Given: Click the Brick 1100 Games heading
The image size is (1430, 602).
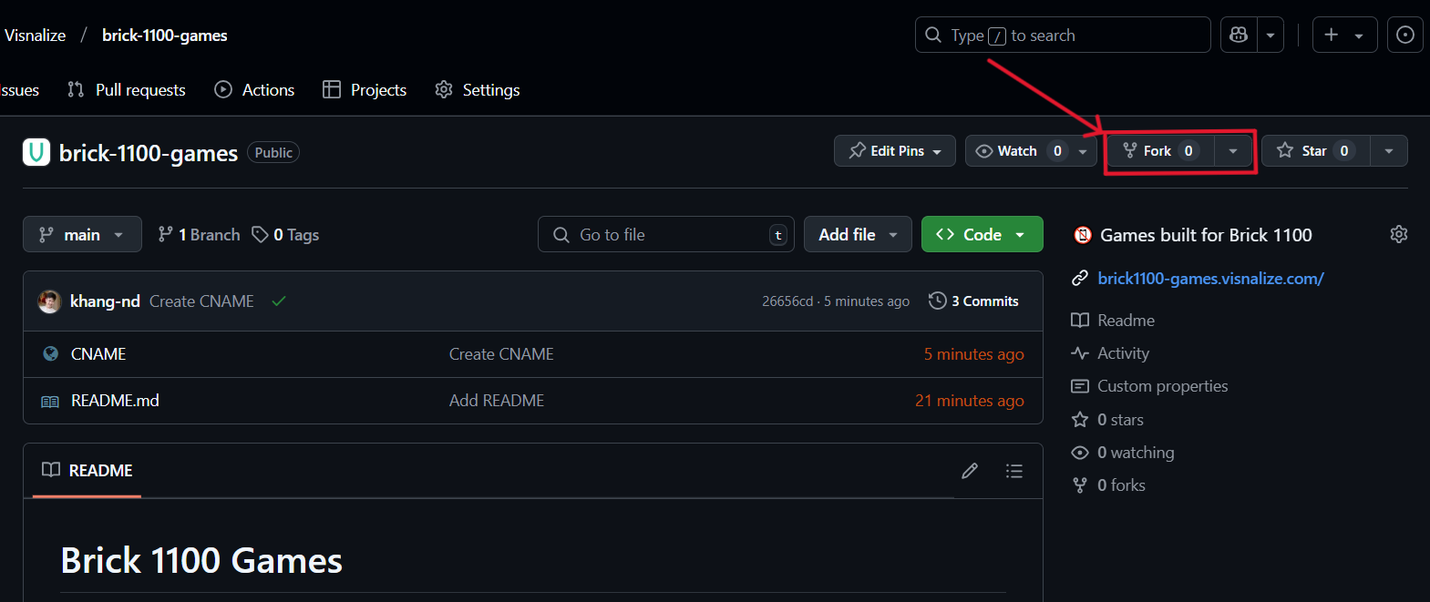Looking at the screenshot, I should (201, 561).
